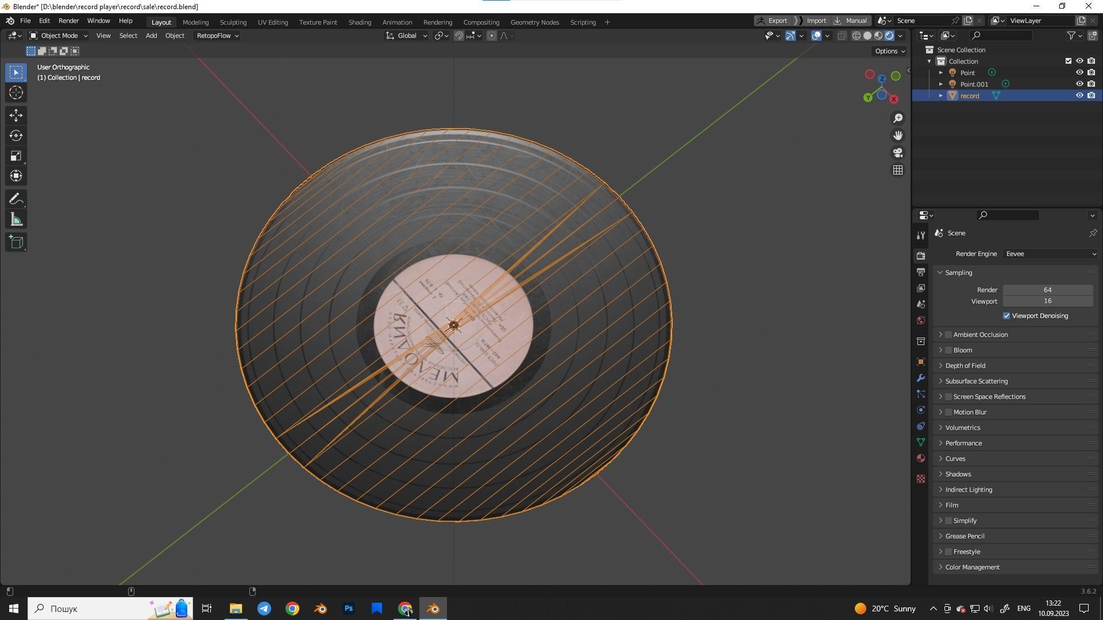Activate the Move tool
This screenshot has height=620, width=1103.
pyautogui.click(x=16, y=115)
